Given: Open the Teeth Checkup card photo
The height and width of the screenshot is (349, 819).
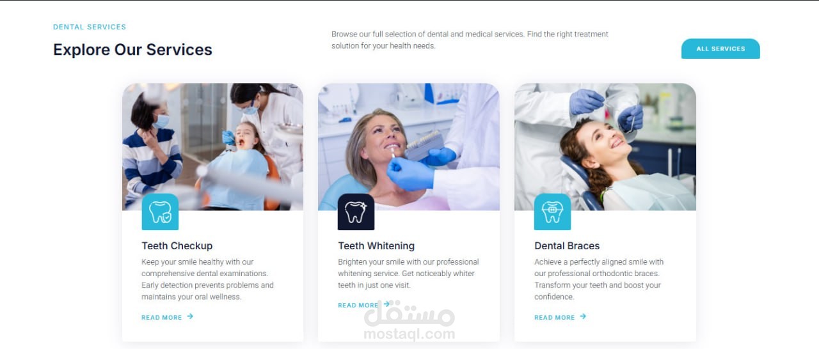Looking at the screenshot, I should pyautogui.click(x=212, y=147).
